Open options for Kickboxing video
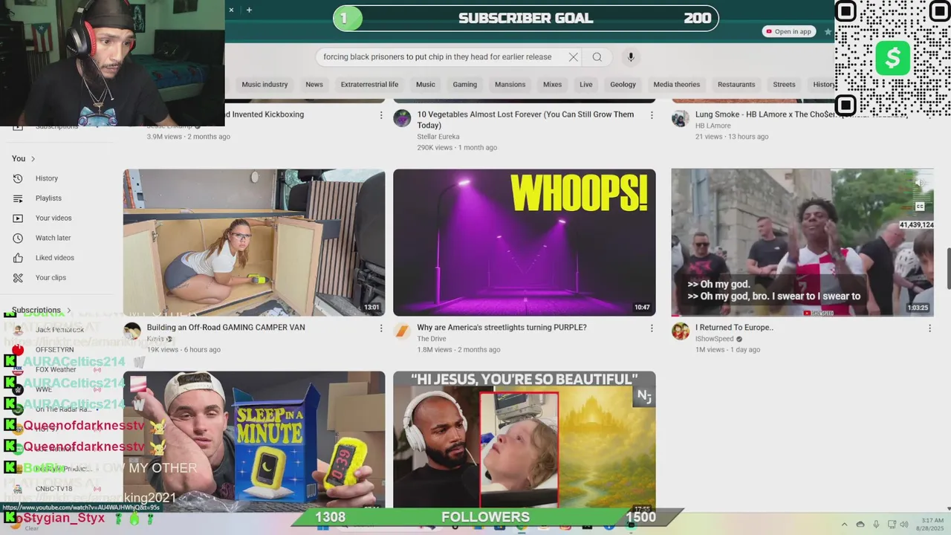 tap(381, 115)
